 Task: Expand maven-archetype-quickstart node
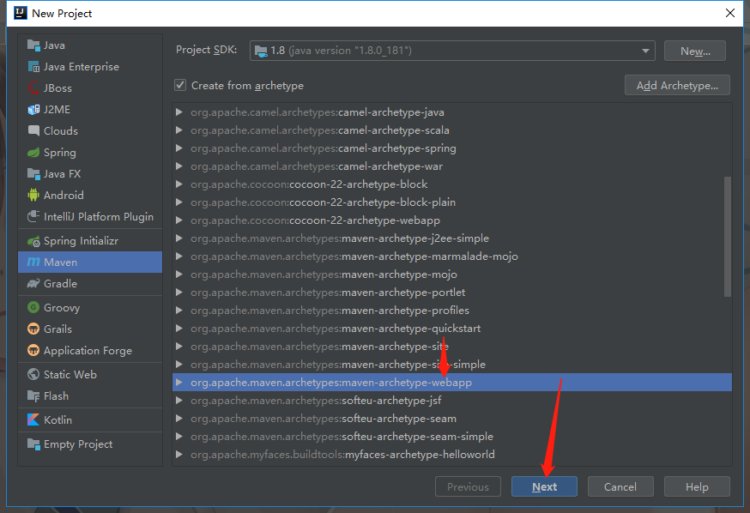178,329
